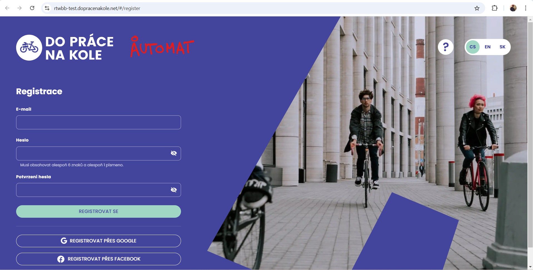The height and width of the screenshot is (270, 533).
Task: Bookmark this page with the star icon
Action: click(477, 8)
